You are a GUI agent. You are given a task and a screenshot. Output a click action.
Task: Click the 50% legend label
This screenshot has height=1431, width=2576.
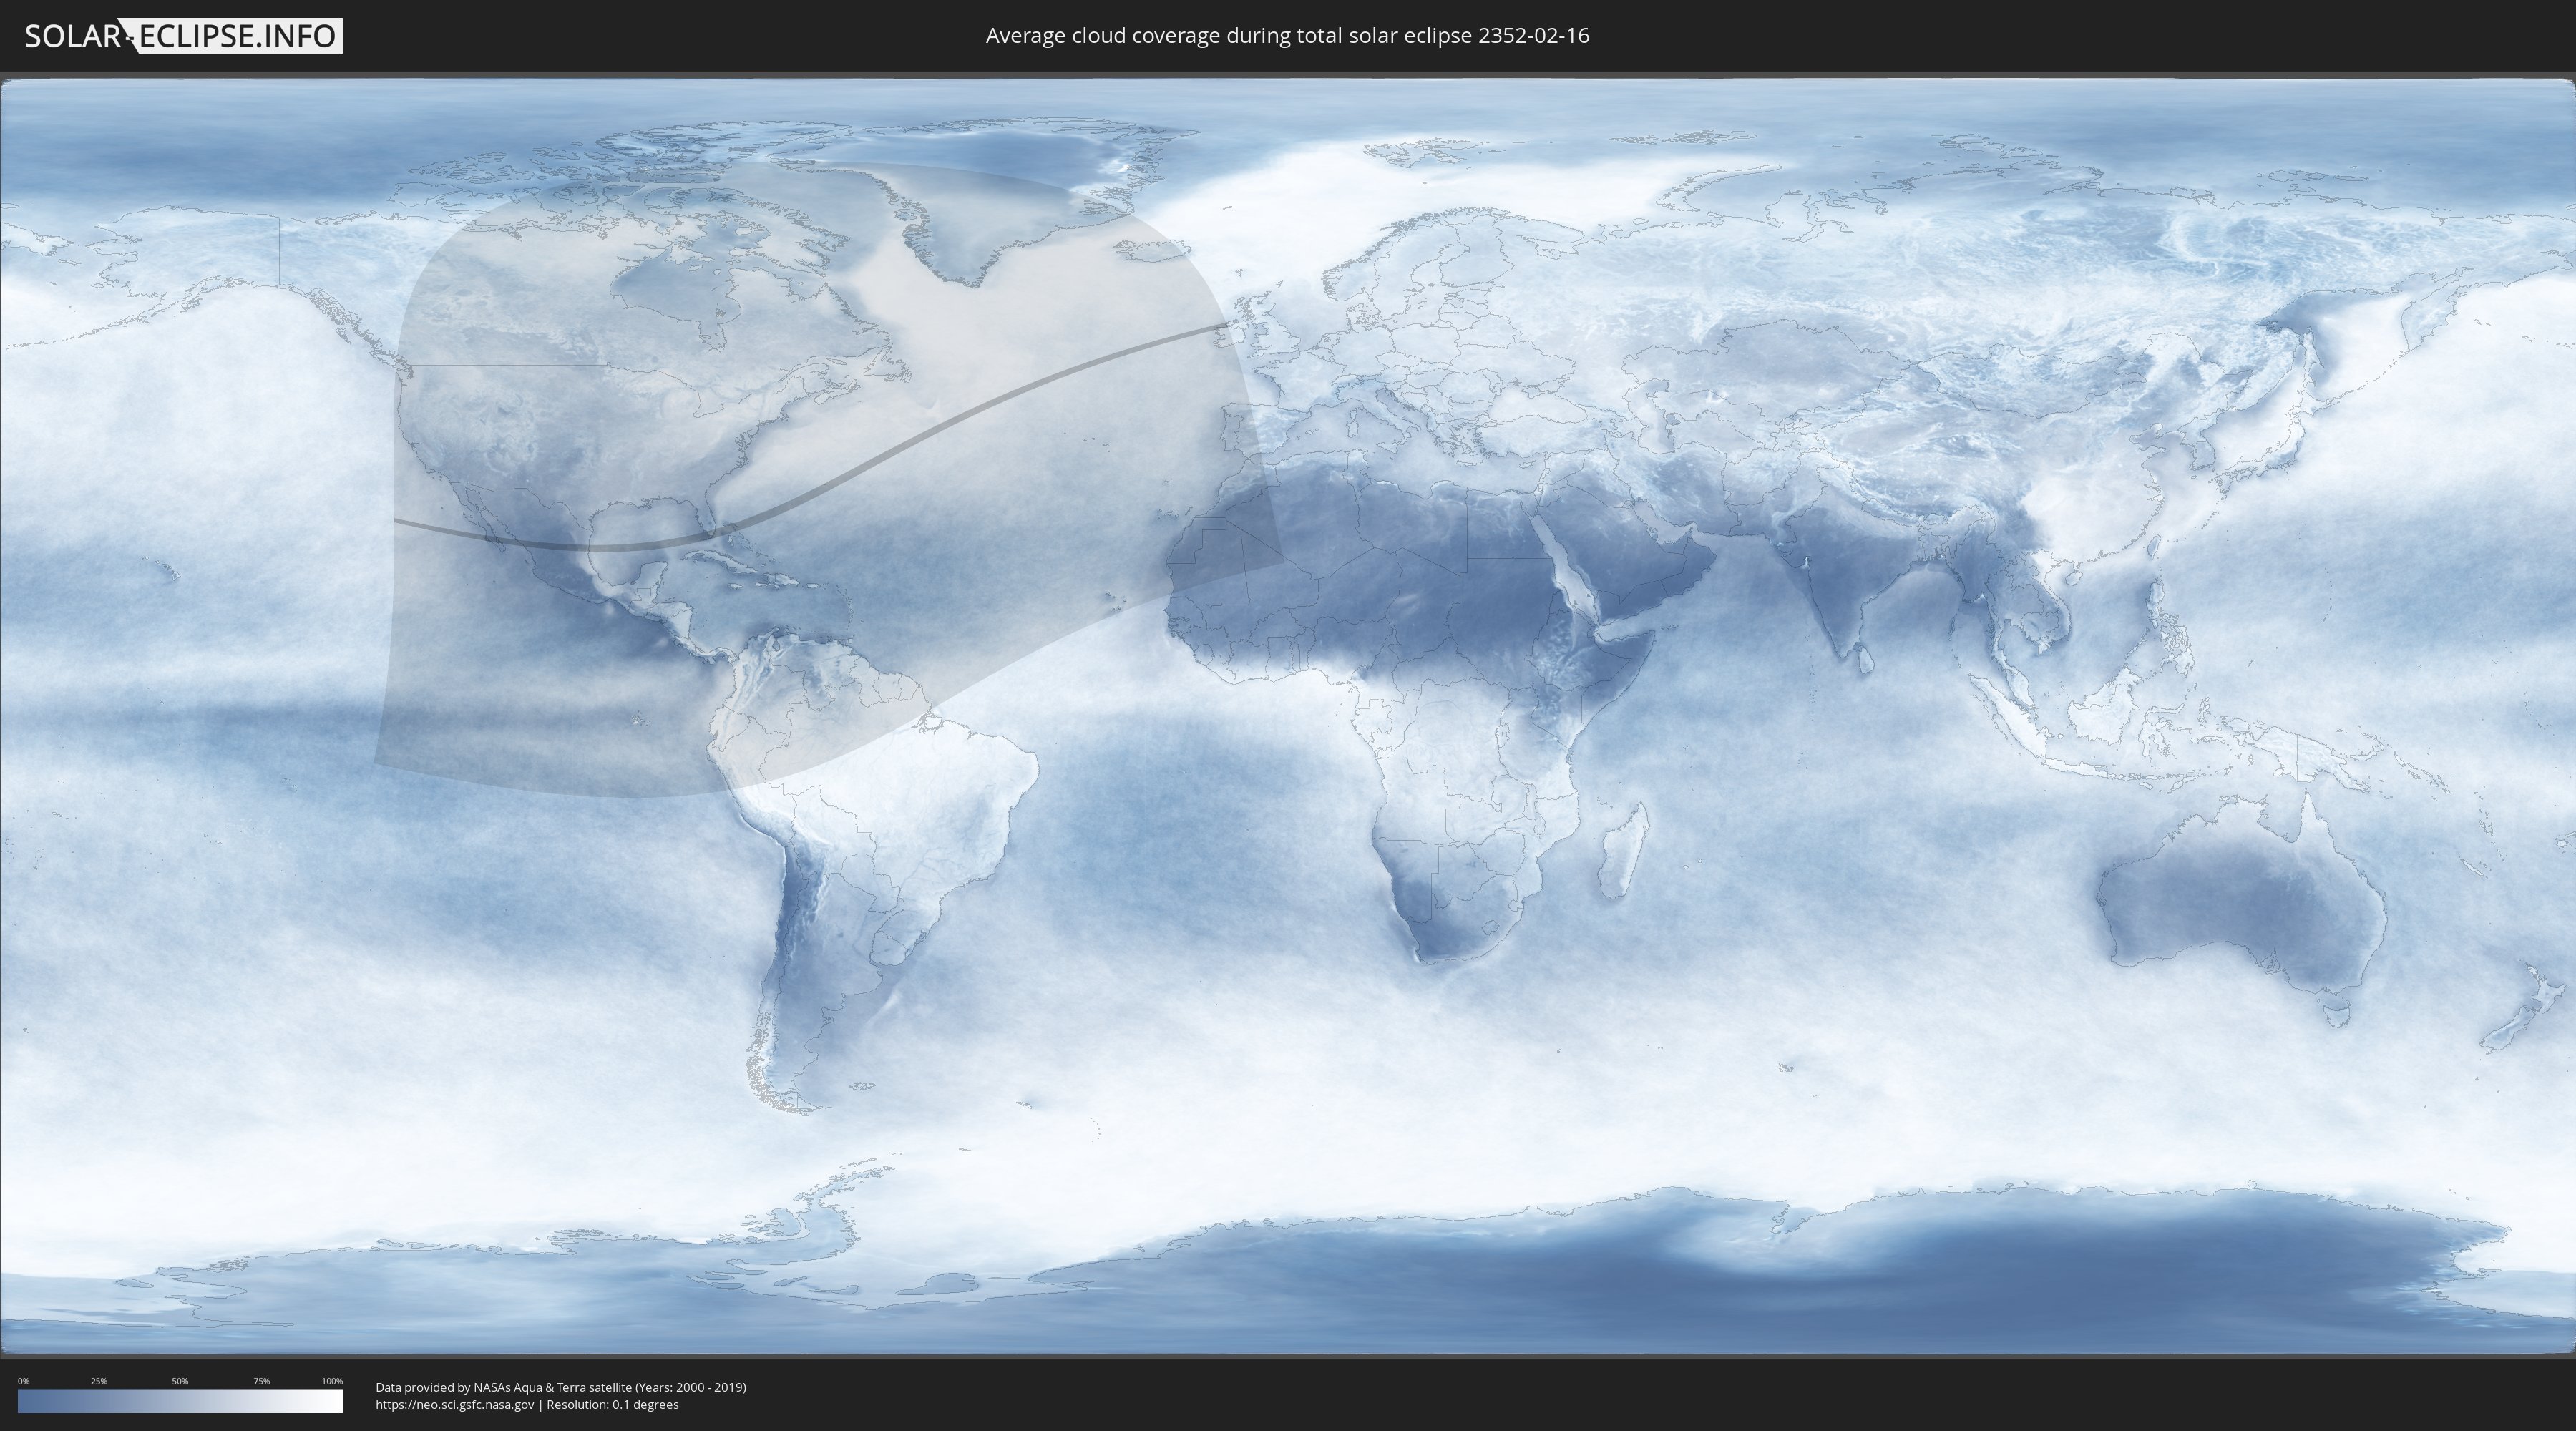pos(180,1381)
